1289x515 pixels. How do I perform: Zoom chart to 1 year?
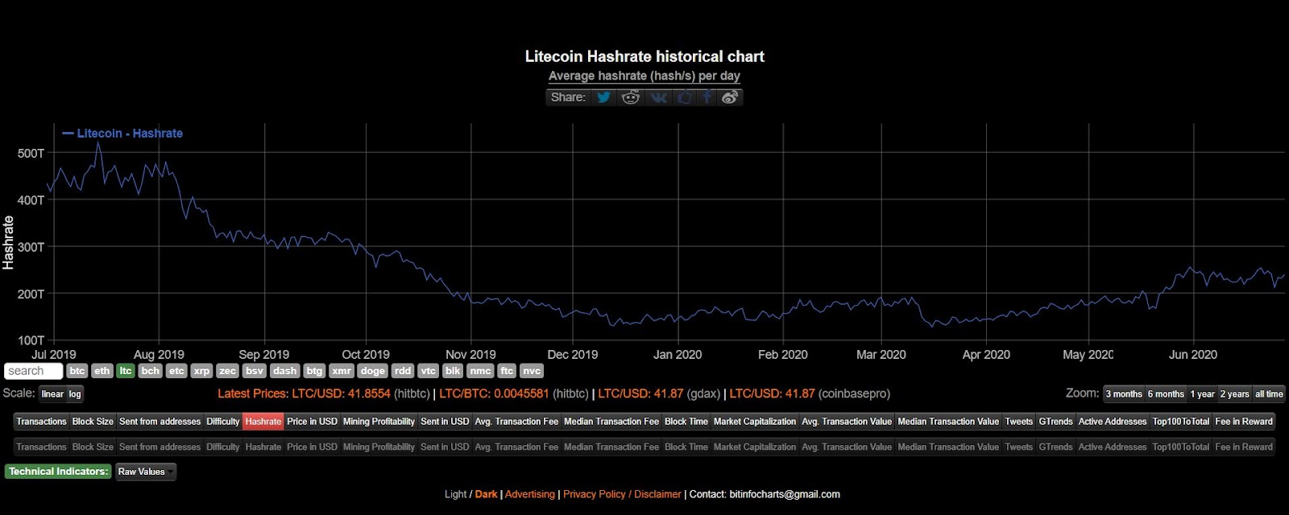click(x=1202, y=394)
